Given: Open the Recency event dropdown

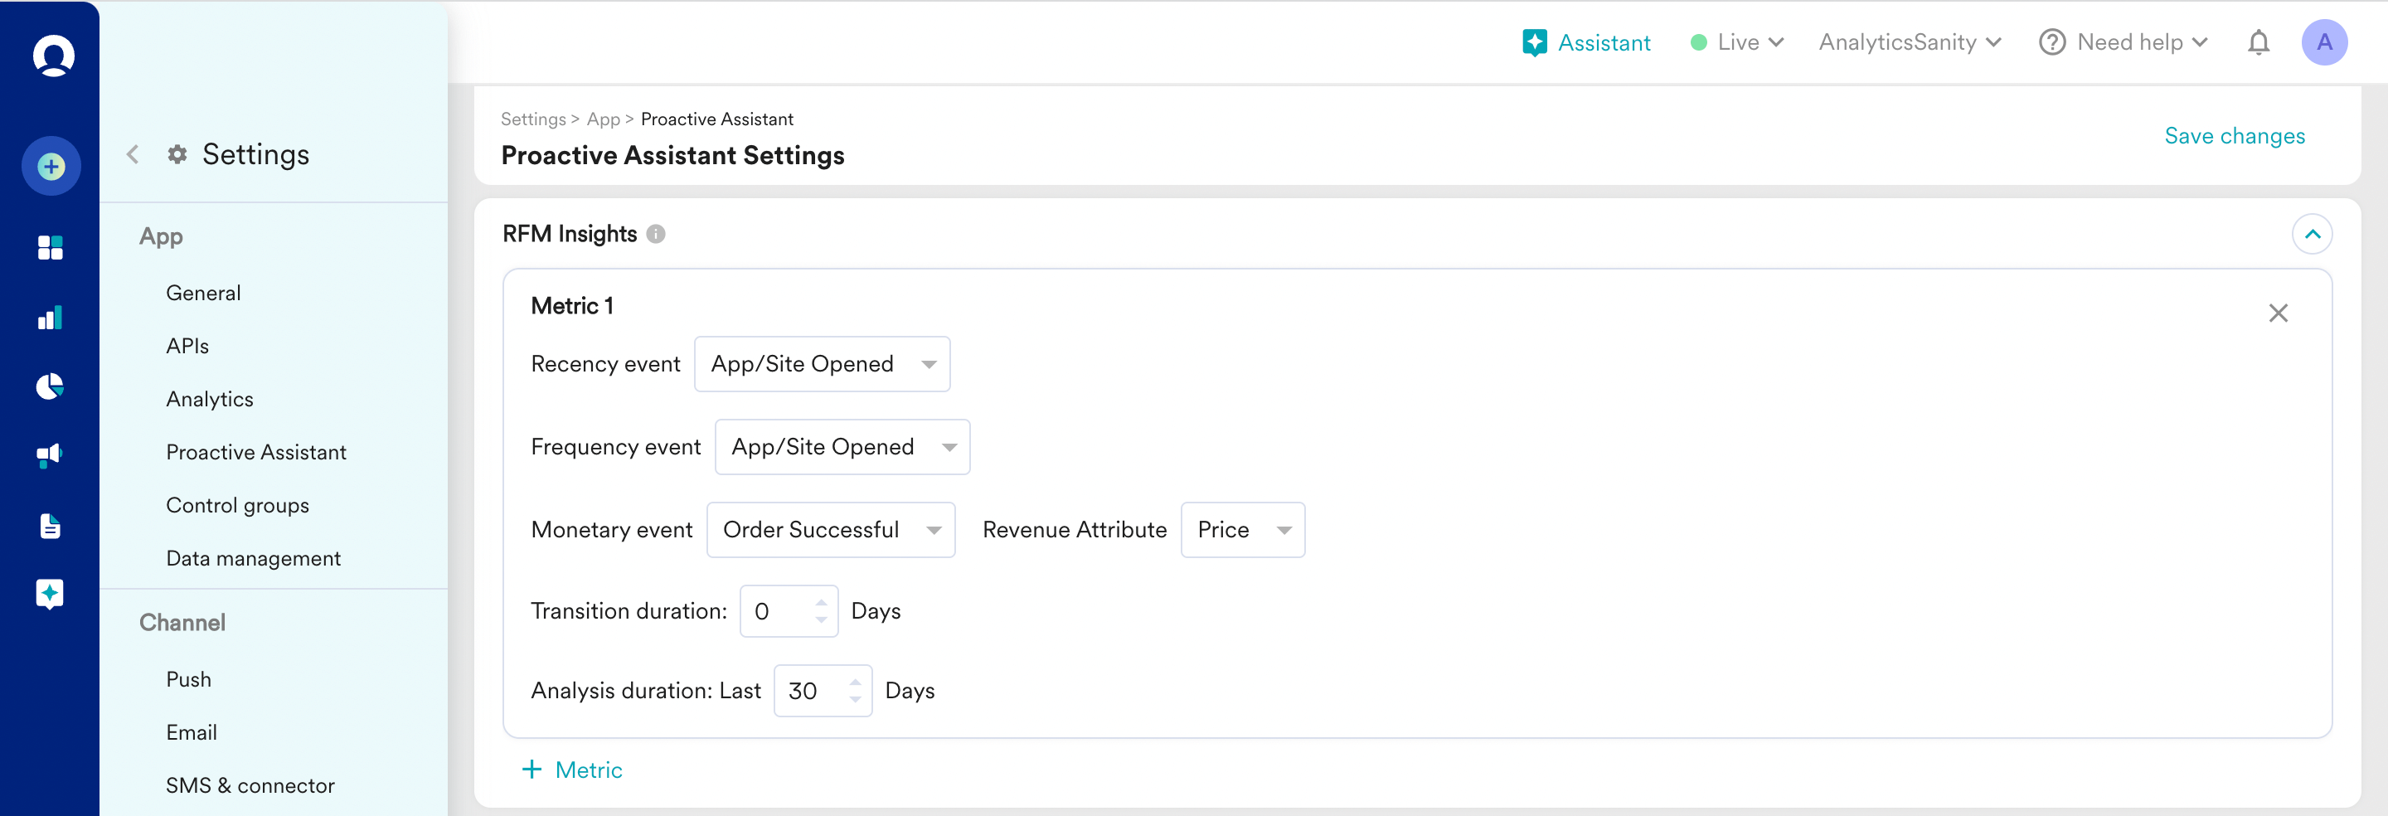Looking at the screenshot, I should pos(822,364).
